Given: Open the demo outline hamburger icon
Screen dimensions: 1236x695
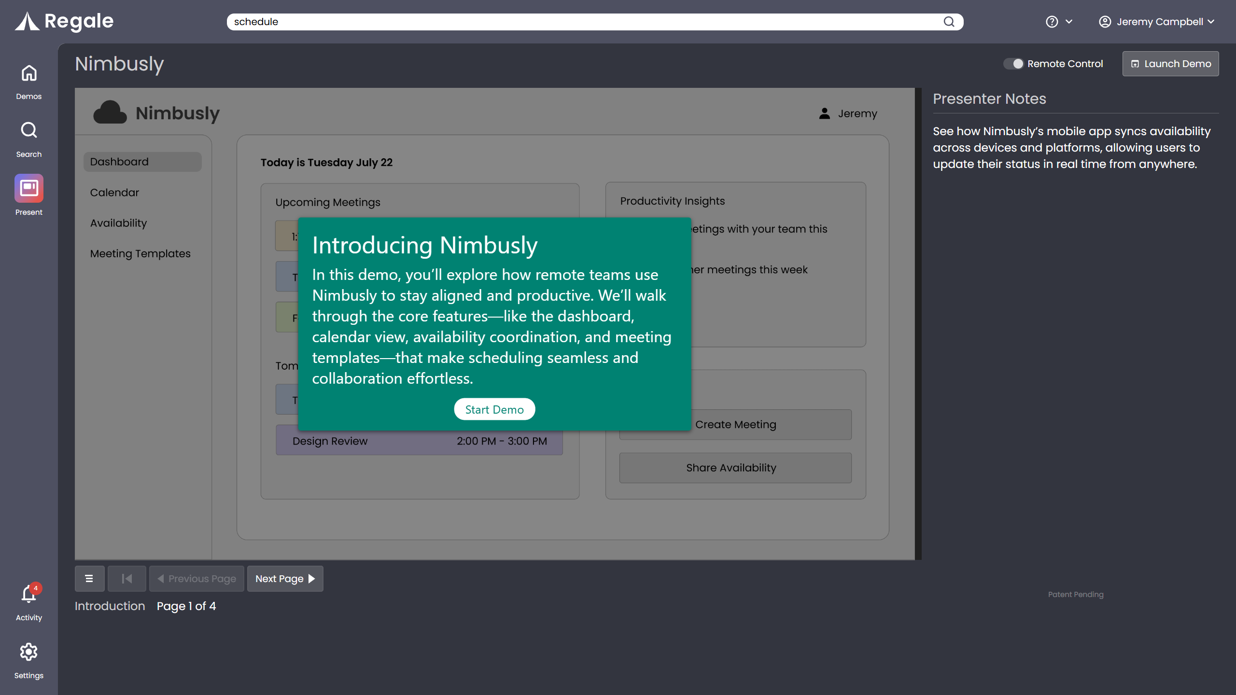Looking at the screenshot, I should click(89, 578).
